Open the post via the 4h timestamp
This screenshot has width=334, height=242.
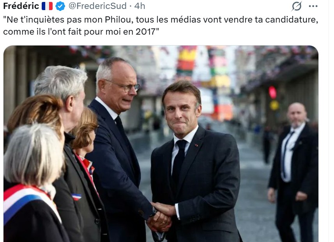pyautogui.click(x=140, y=6)
